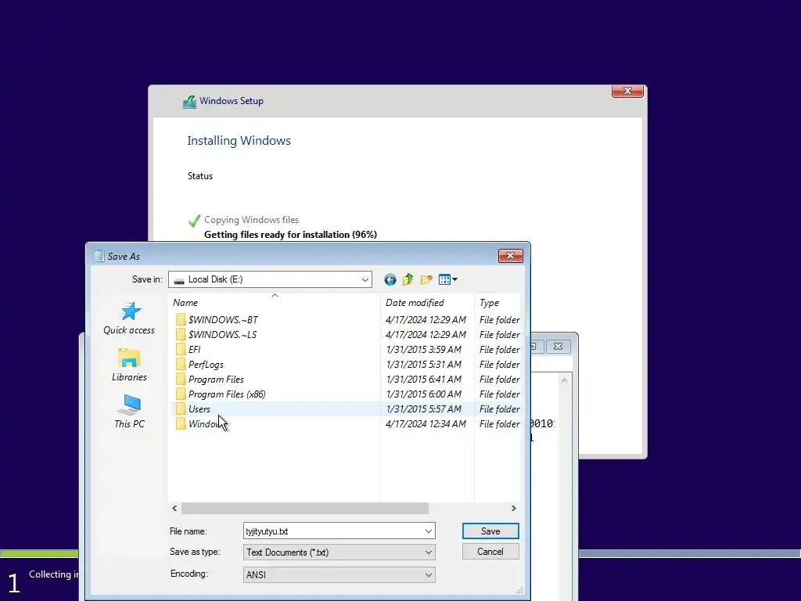Go back using the blue arrow icon

390,279
